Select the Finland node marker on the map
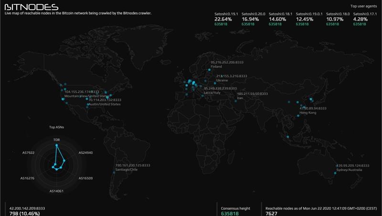This screenshot has width=382, height=216. point(209,70)
